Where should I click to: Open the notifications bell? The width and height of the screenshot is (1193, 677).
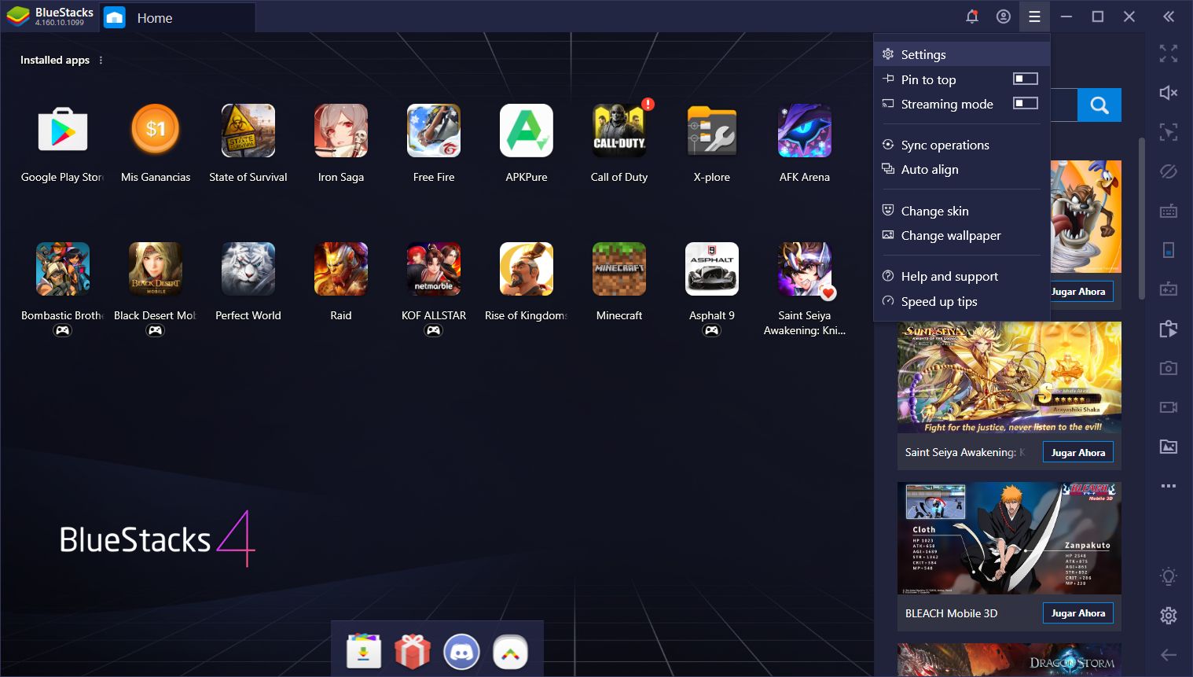972,17
